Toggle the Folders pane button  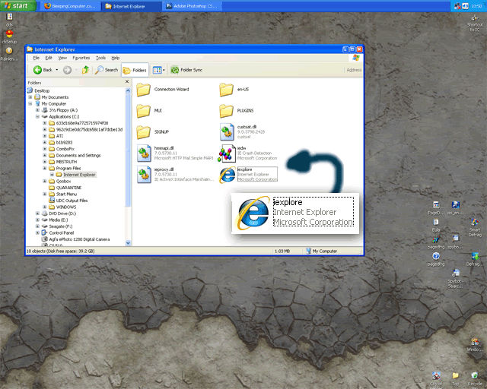[135, 71]
